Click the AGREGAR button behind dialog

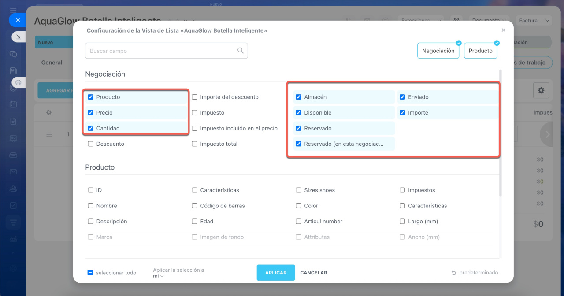[56, 90]
